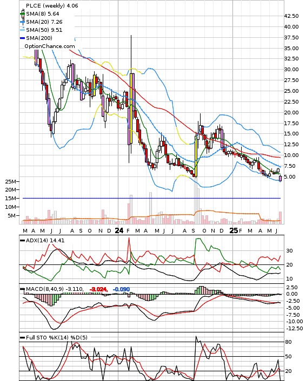
Task: Click the red MACD value -3.024
Action: pyautogui.click(x=98, y=289)
